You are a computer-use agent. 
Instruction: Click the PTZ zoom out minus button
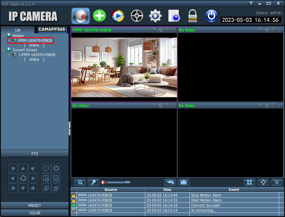(x=56, y=178)
